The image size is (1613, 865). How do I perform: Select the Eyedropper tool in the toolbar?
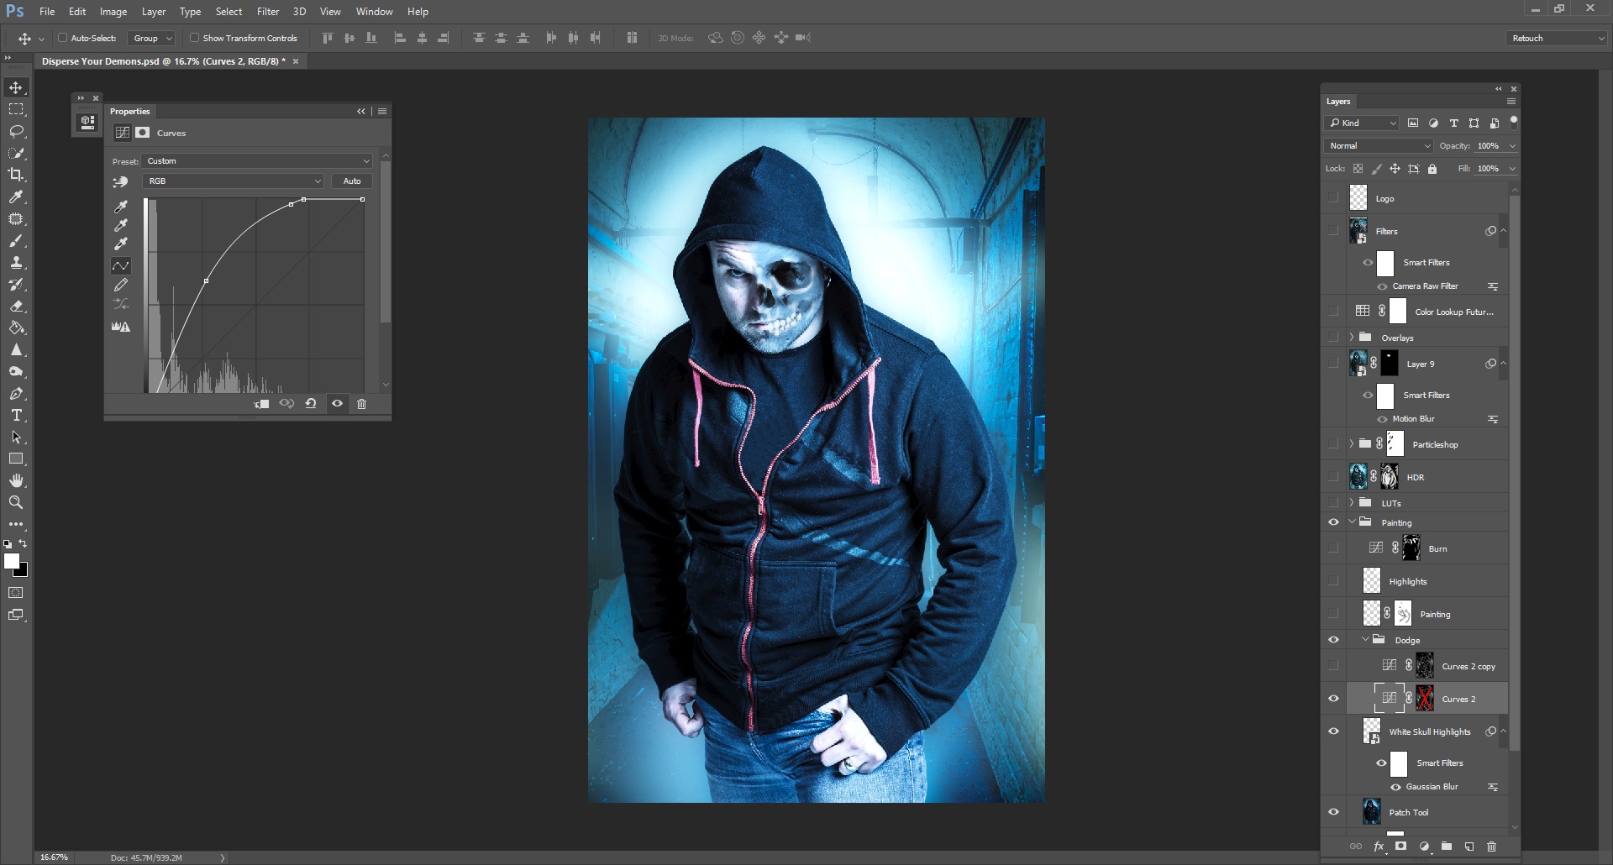pyautogui.click(x=17, y=197)
